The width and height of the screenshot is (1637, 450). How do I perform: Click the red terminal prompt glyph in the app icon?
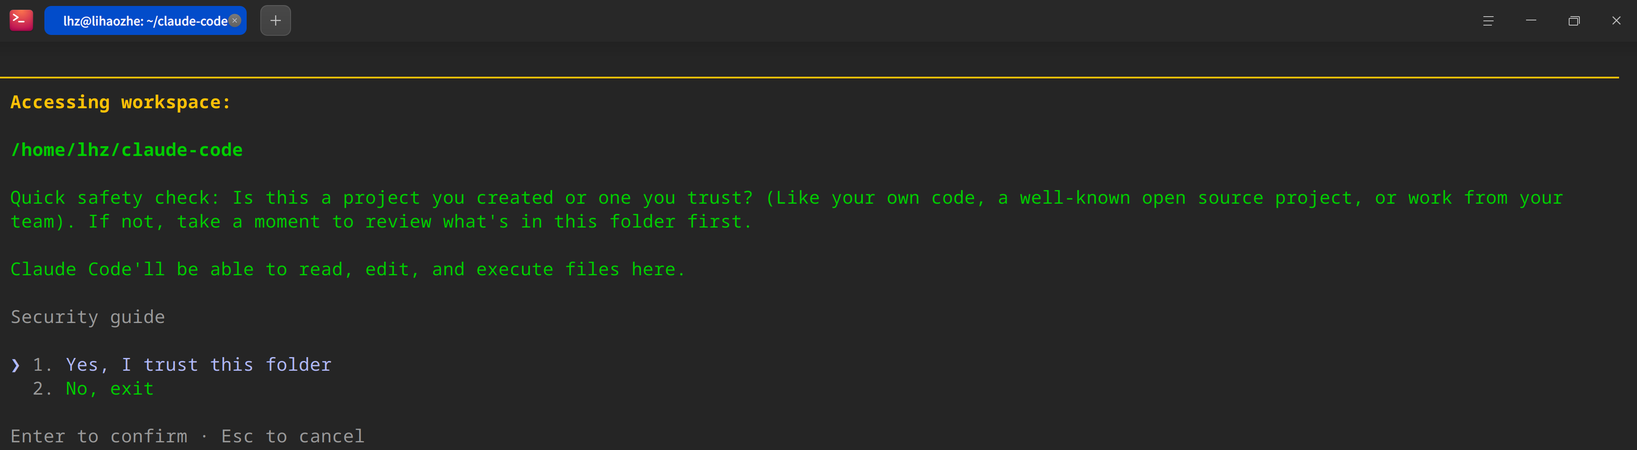coord(20,20)
